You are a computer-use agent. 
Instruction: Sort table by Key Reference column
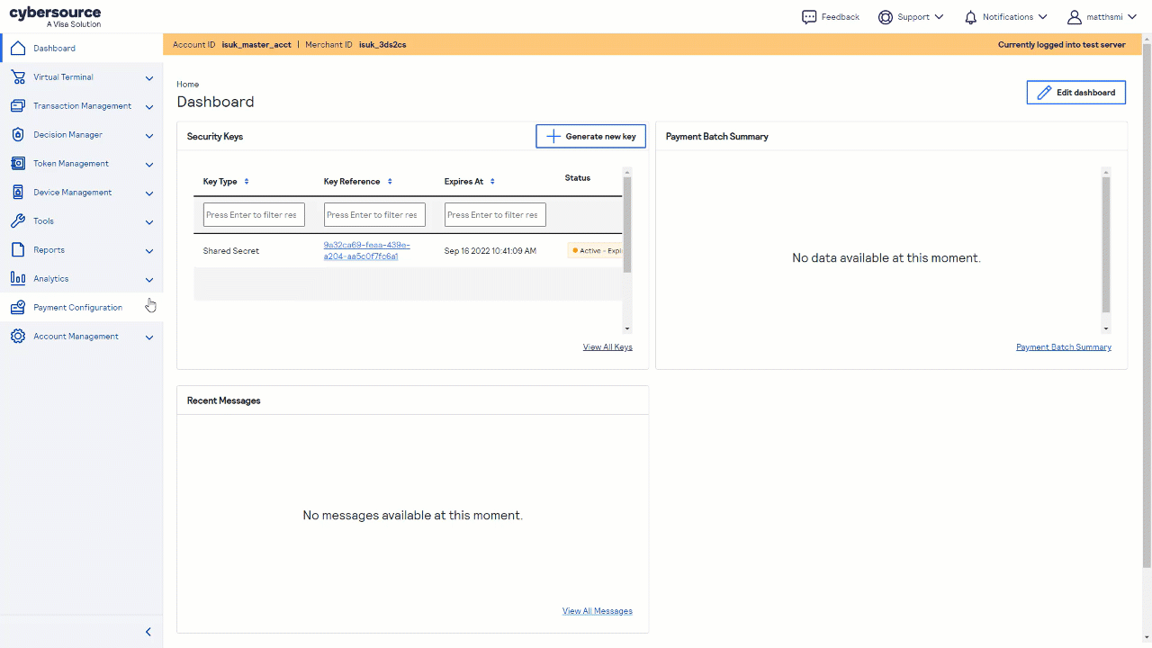(x=390, y=182)
